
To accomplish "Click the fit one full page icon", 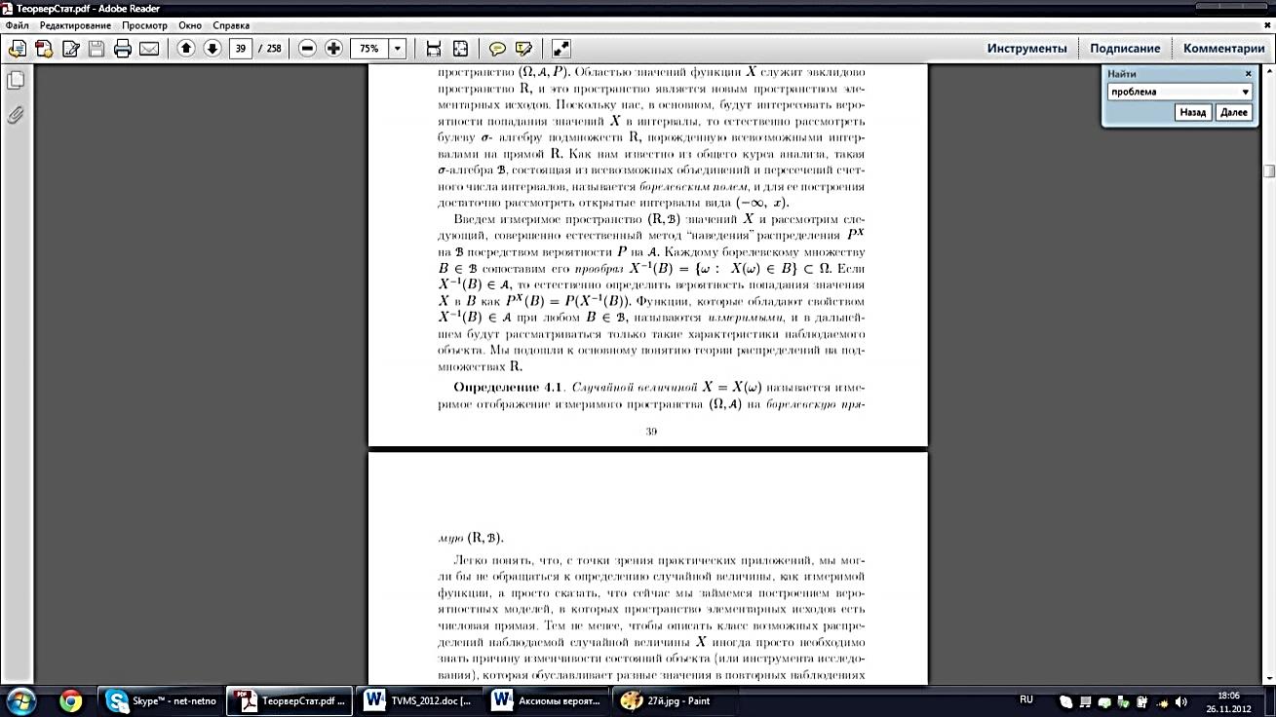I will (x=460, y=48).
